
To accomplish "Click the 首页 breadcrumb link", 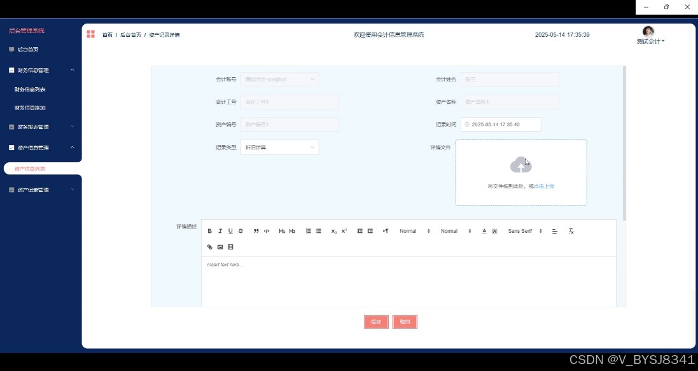I will pos(108,35).
